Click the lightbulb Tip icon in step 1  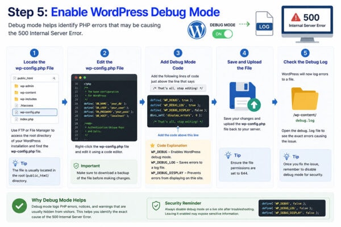pos(15,163)
